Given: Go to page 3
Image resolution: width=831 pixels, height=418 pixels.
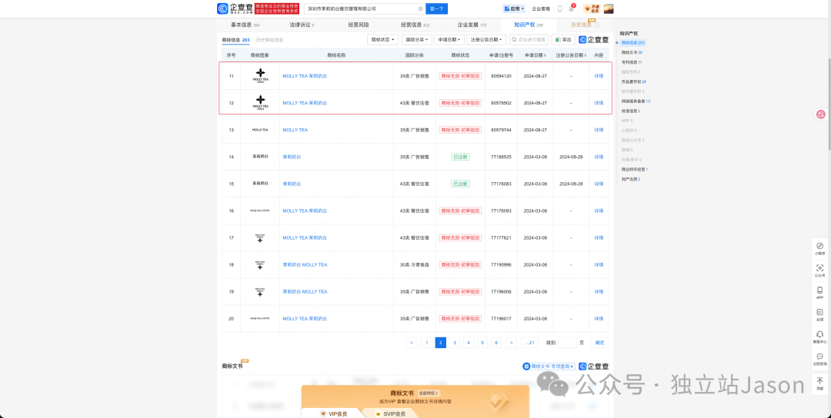Looking at the screenshot, I should point(454,343).
